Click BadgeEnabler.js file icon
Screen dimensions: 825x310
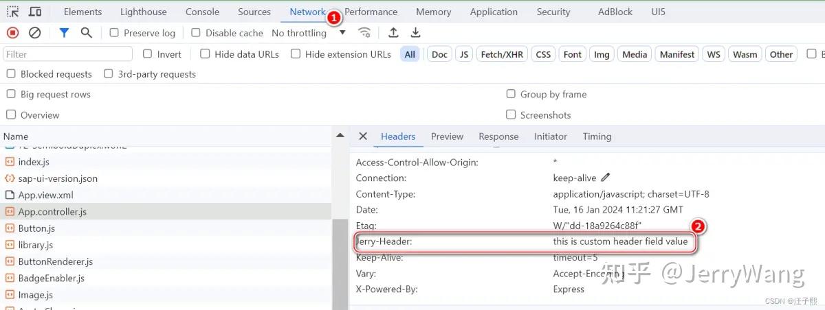(10, 278)
